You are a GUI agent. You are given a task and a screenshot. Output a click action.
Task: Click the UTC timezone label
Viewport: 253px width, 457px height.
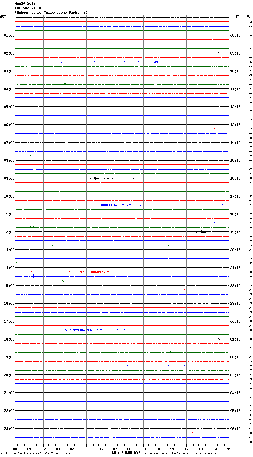pos(236,17)
